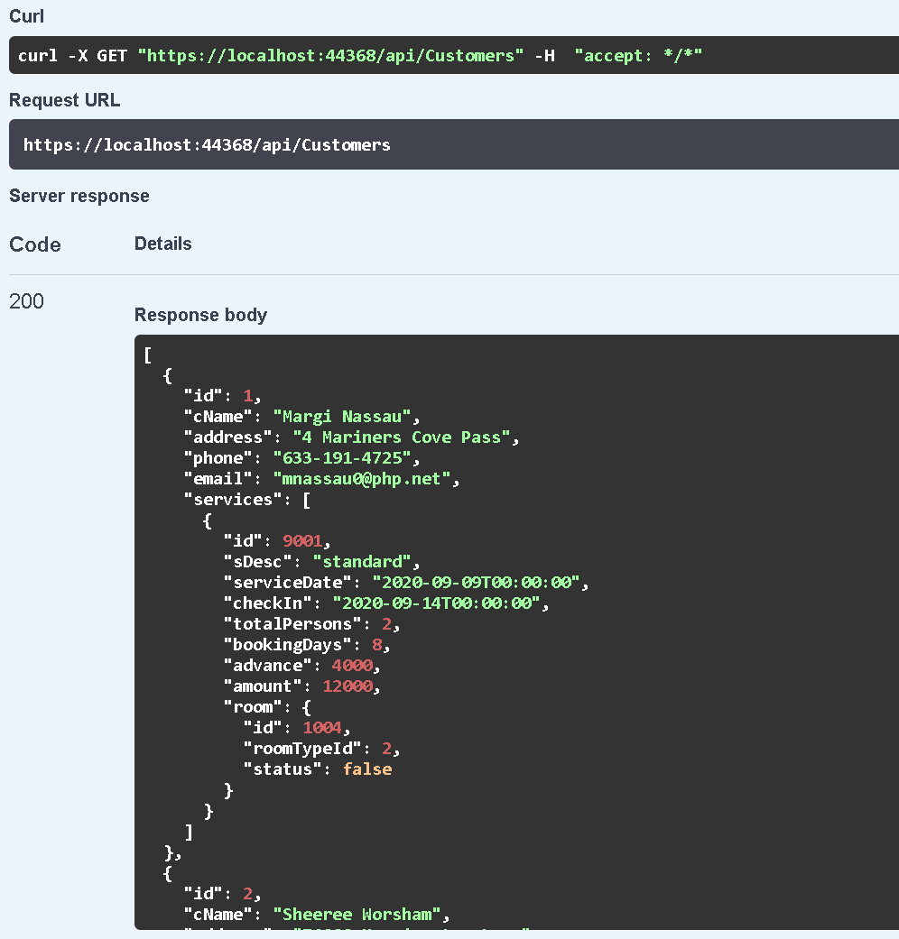Click the cName value "Margi Nassau"
This screenshot has width=899, height=939.
(x=341, y=417)
